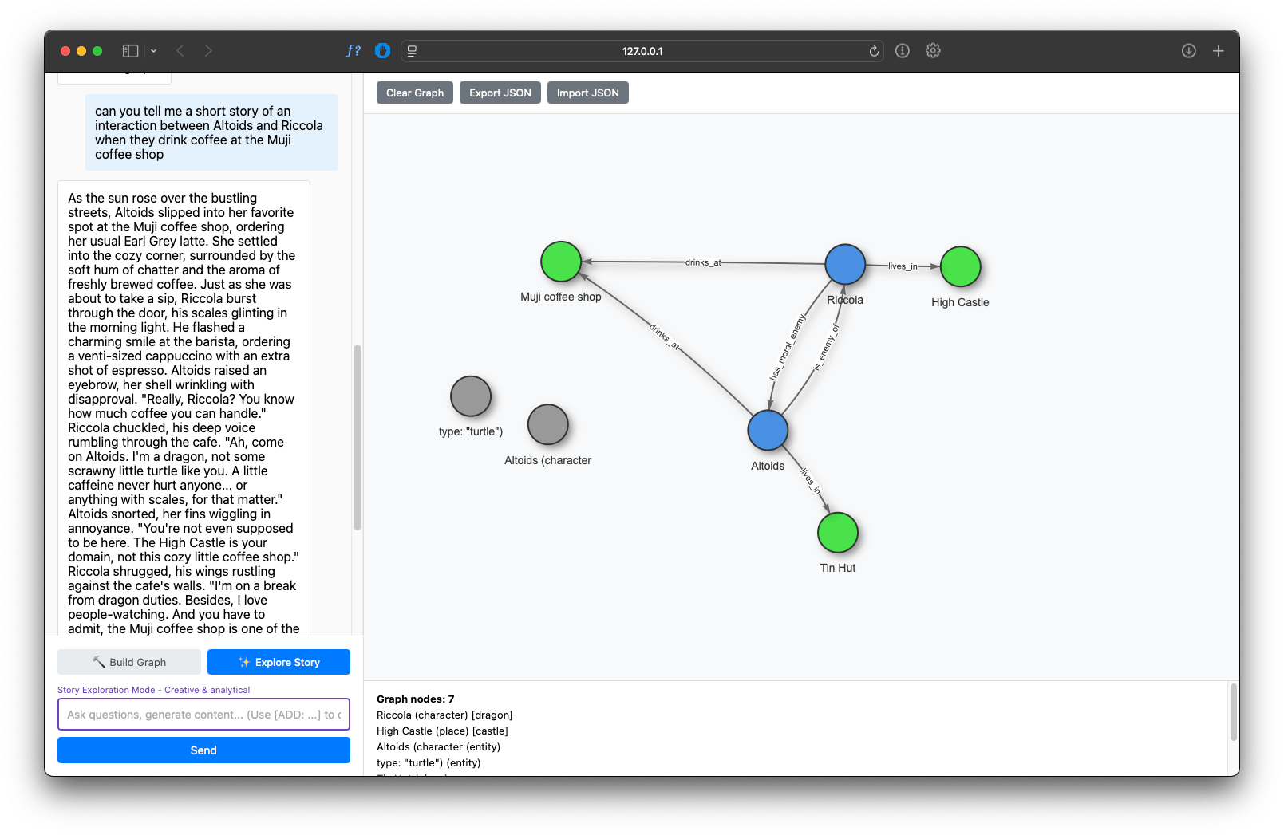Image resolution: width=1284 pixels, height=835 pixels.
Task: Open the sidebar dropdown chevron
Action: pos(153,51)
